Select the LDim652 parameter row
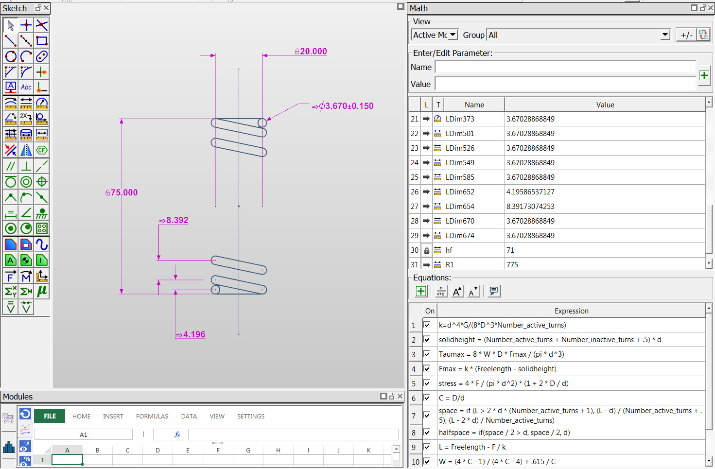Viewport: 715px width, 469px height. point(557,191)
